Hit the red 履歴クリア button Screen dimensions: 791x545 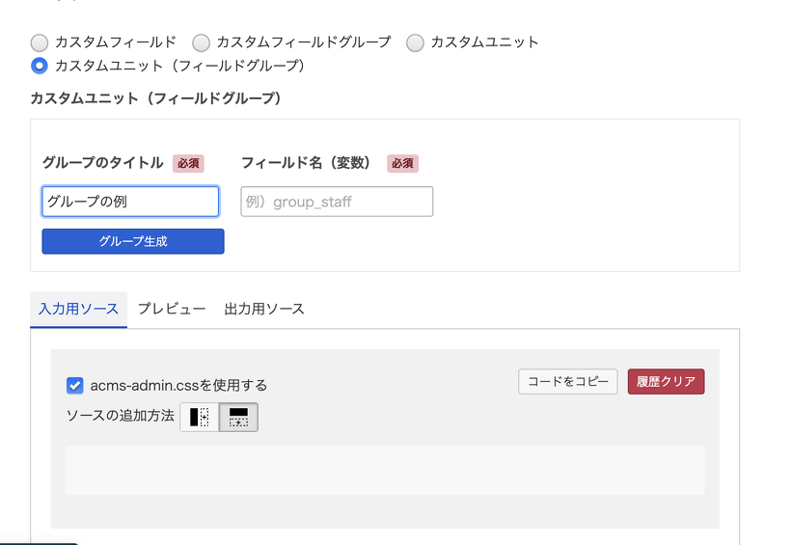666,381
